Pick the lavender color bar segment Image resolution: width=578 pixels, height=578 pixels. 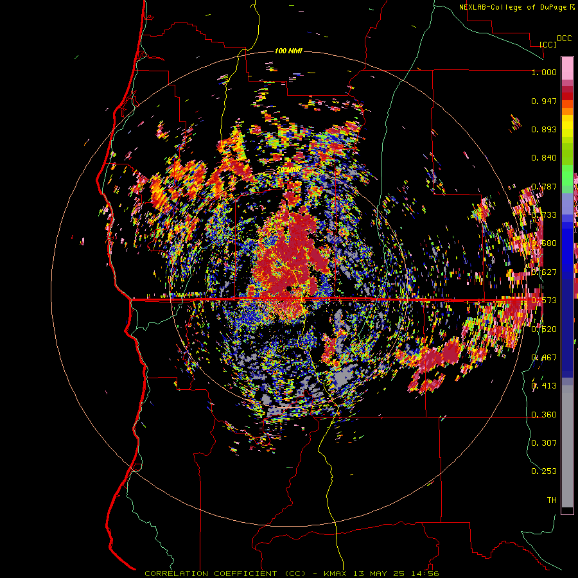567,204
